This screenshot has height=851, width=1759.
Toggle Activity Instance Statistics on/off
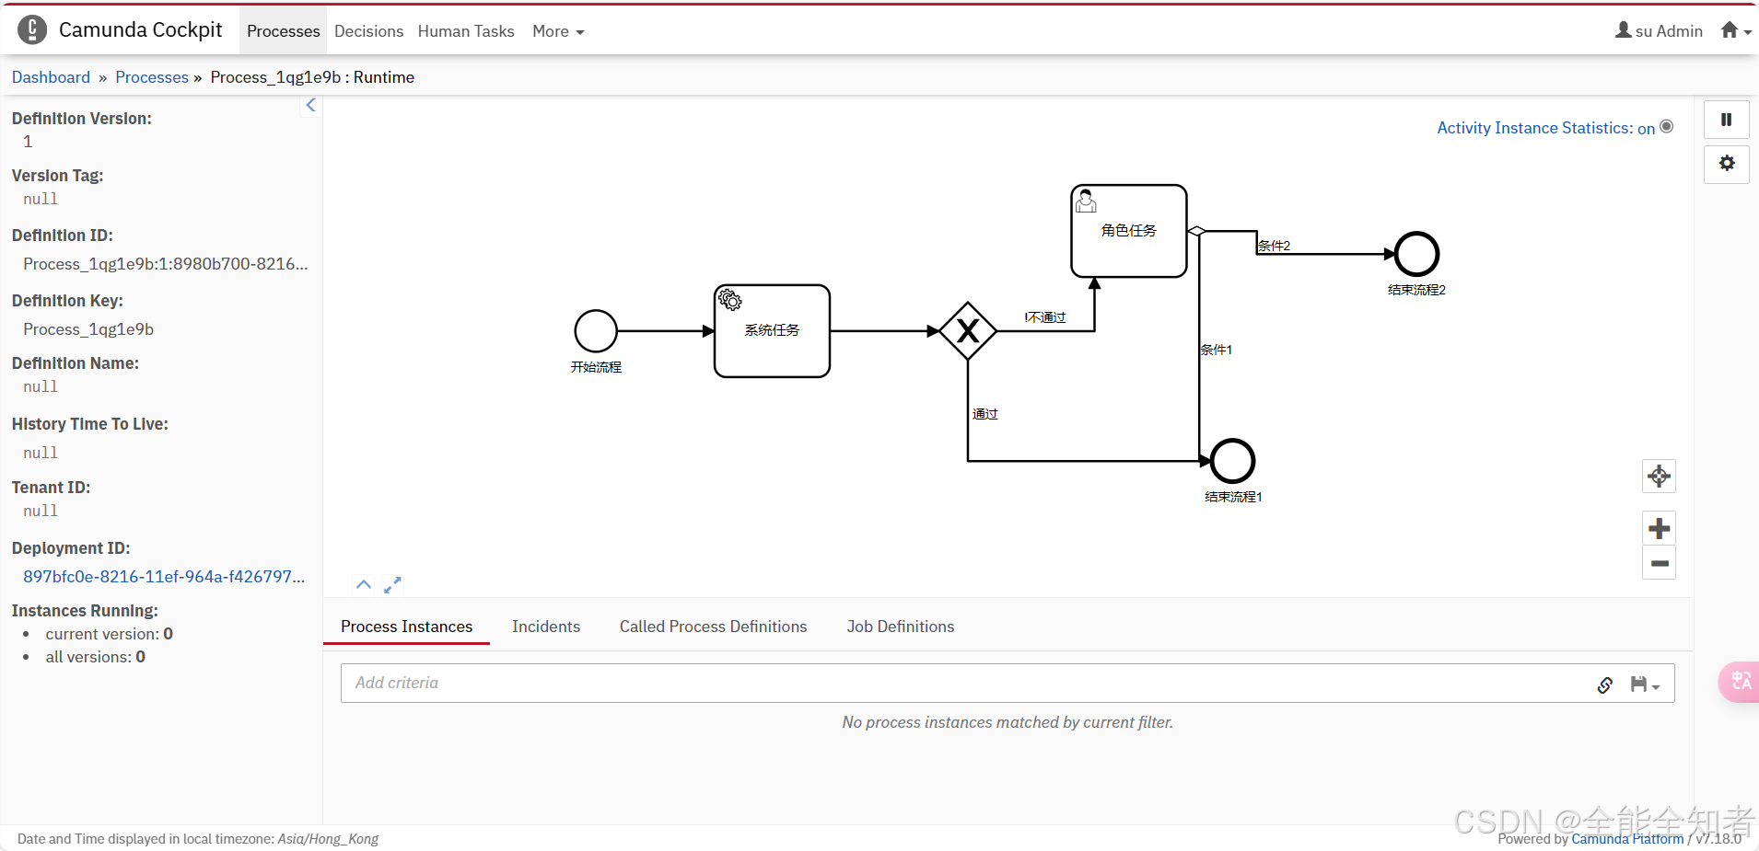click(1555, 128)
